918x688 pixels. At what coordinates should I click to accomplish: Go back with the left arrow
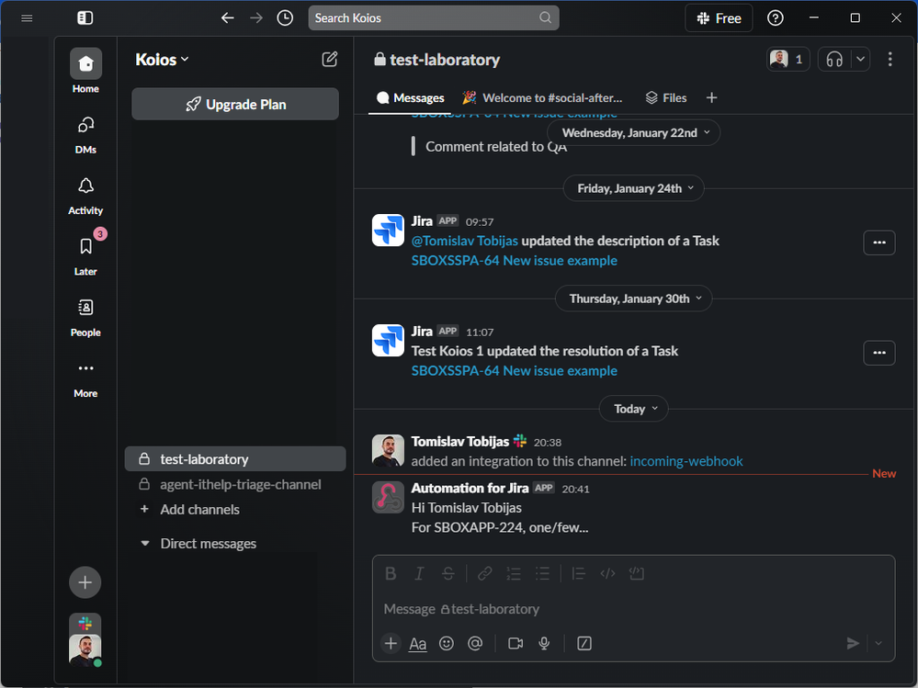pos(228,18)
